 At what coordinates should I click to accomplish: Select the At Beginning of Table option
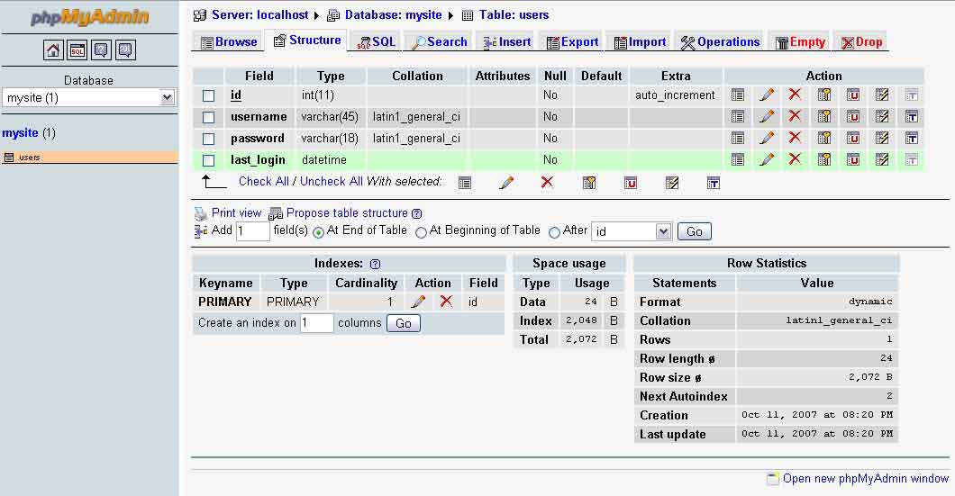pos(421,232)
